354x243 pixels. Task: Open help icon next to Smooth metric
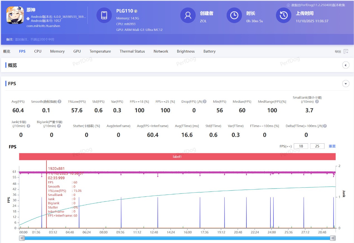[60, 102]
